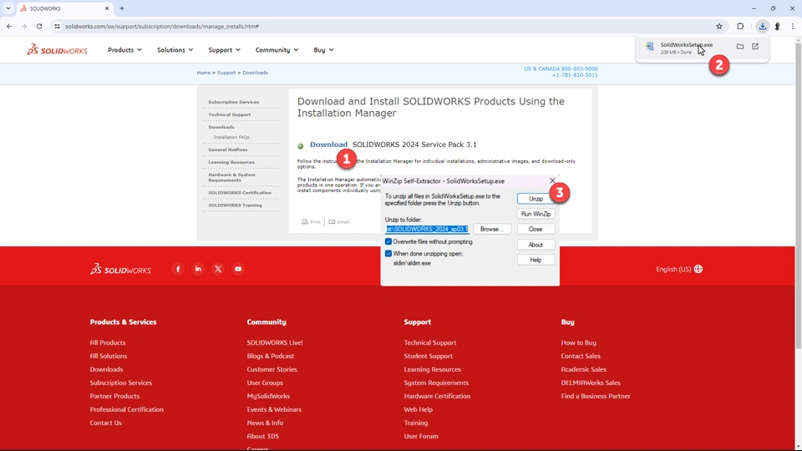Viewport: 802px width, 451px height.
Task: Click the Download SOLIDWORKS 2024 link
Action: pos(329,144)
